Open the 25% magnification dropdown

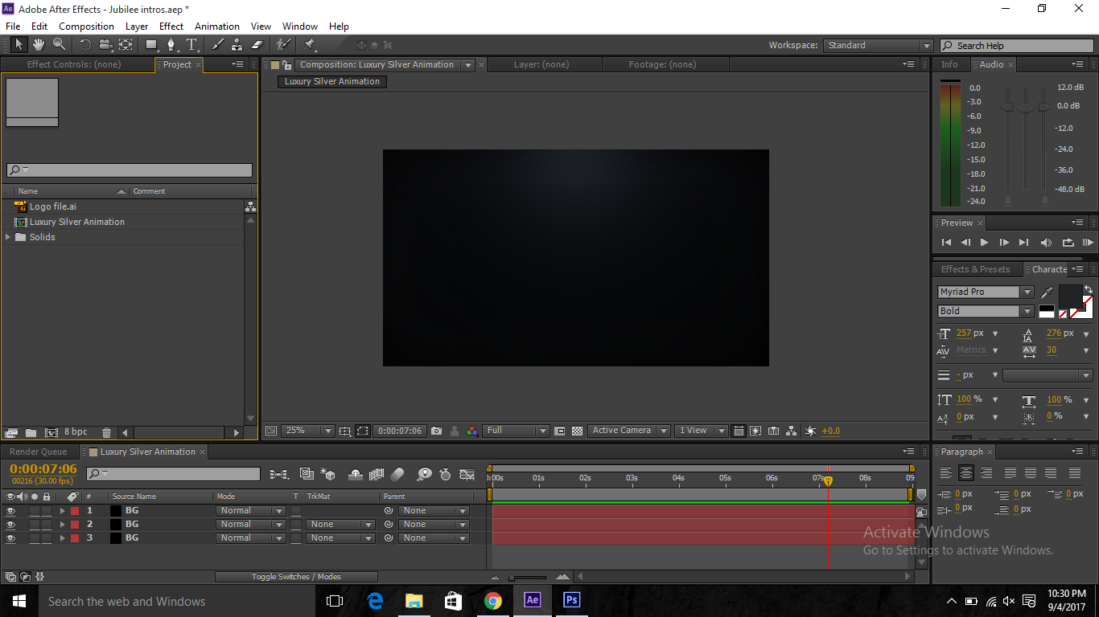308,431
